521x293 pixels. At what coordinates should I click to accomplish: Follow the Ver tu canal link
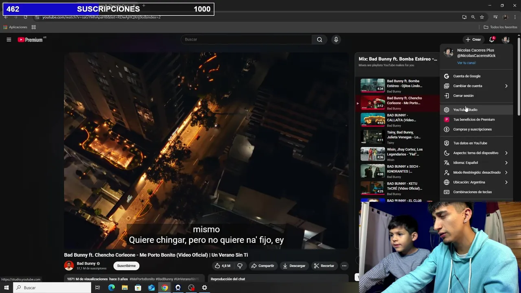click(x=466, y=63)
